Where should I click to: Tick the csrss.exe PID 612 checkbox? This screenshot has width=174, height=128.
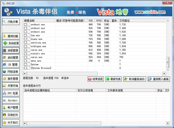coord(25,50)
